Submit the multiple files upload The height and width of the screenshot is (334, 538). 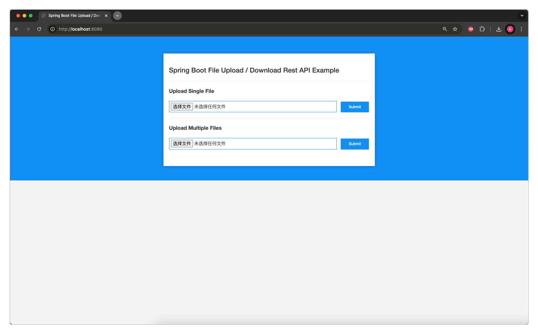pyautogui.click(x=354, y=144)
